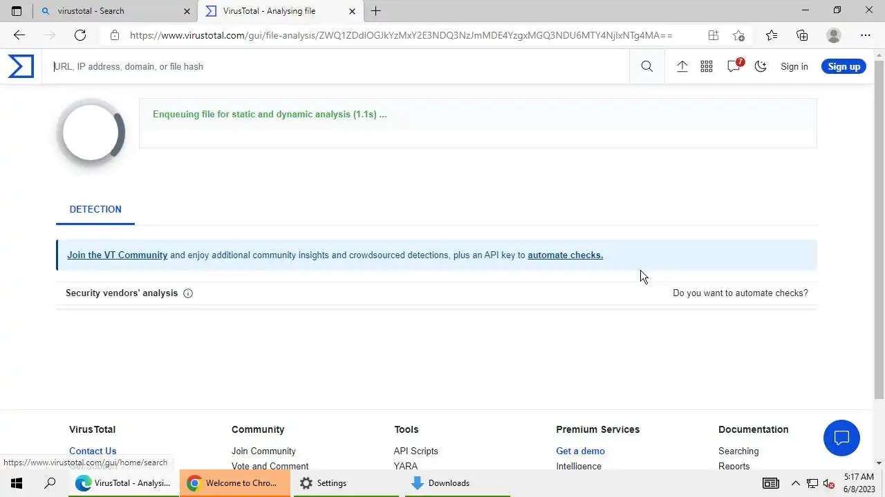This screenshot has width=885, height=497.
Task: Open the Favorites list icon
Action: pyautogui.click(x=772, y=35)
